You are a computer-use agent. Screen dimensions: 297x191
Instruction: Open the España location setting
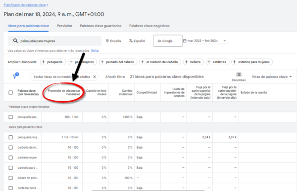pyautogui.click(x=113, y=41)
